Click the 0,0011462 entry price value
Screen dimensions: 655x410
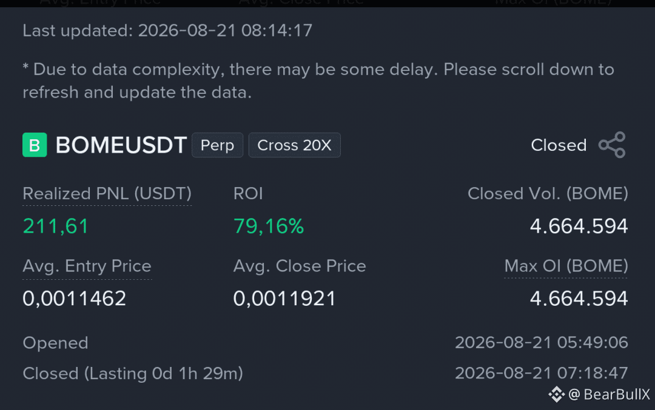point(75,299)
